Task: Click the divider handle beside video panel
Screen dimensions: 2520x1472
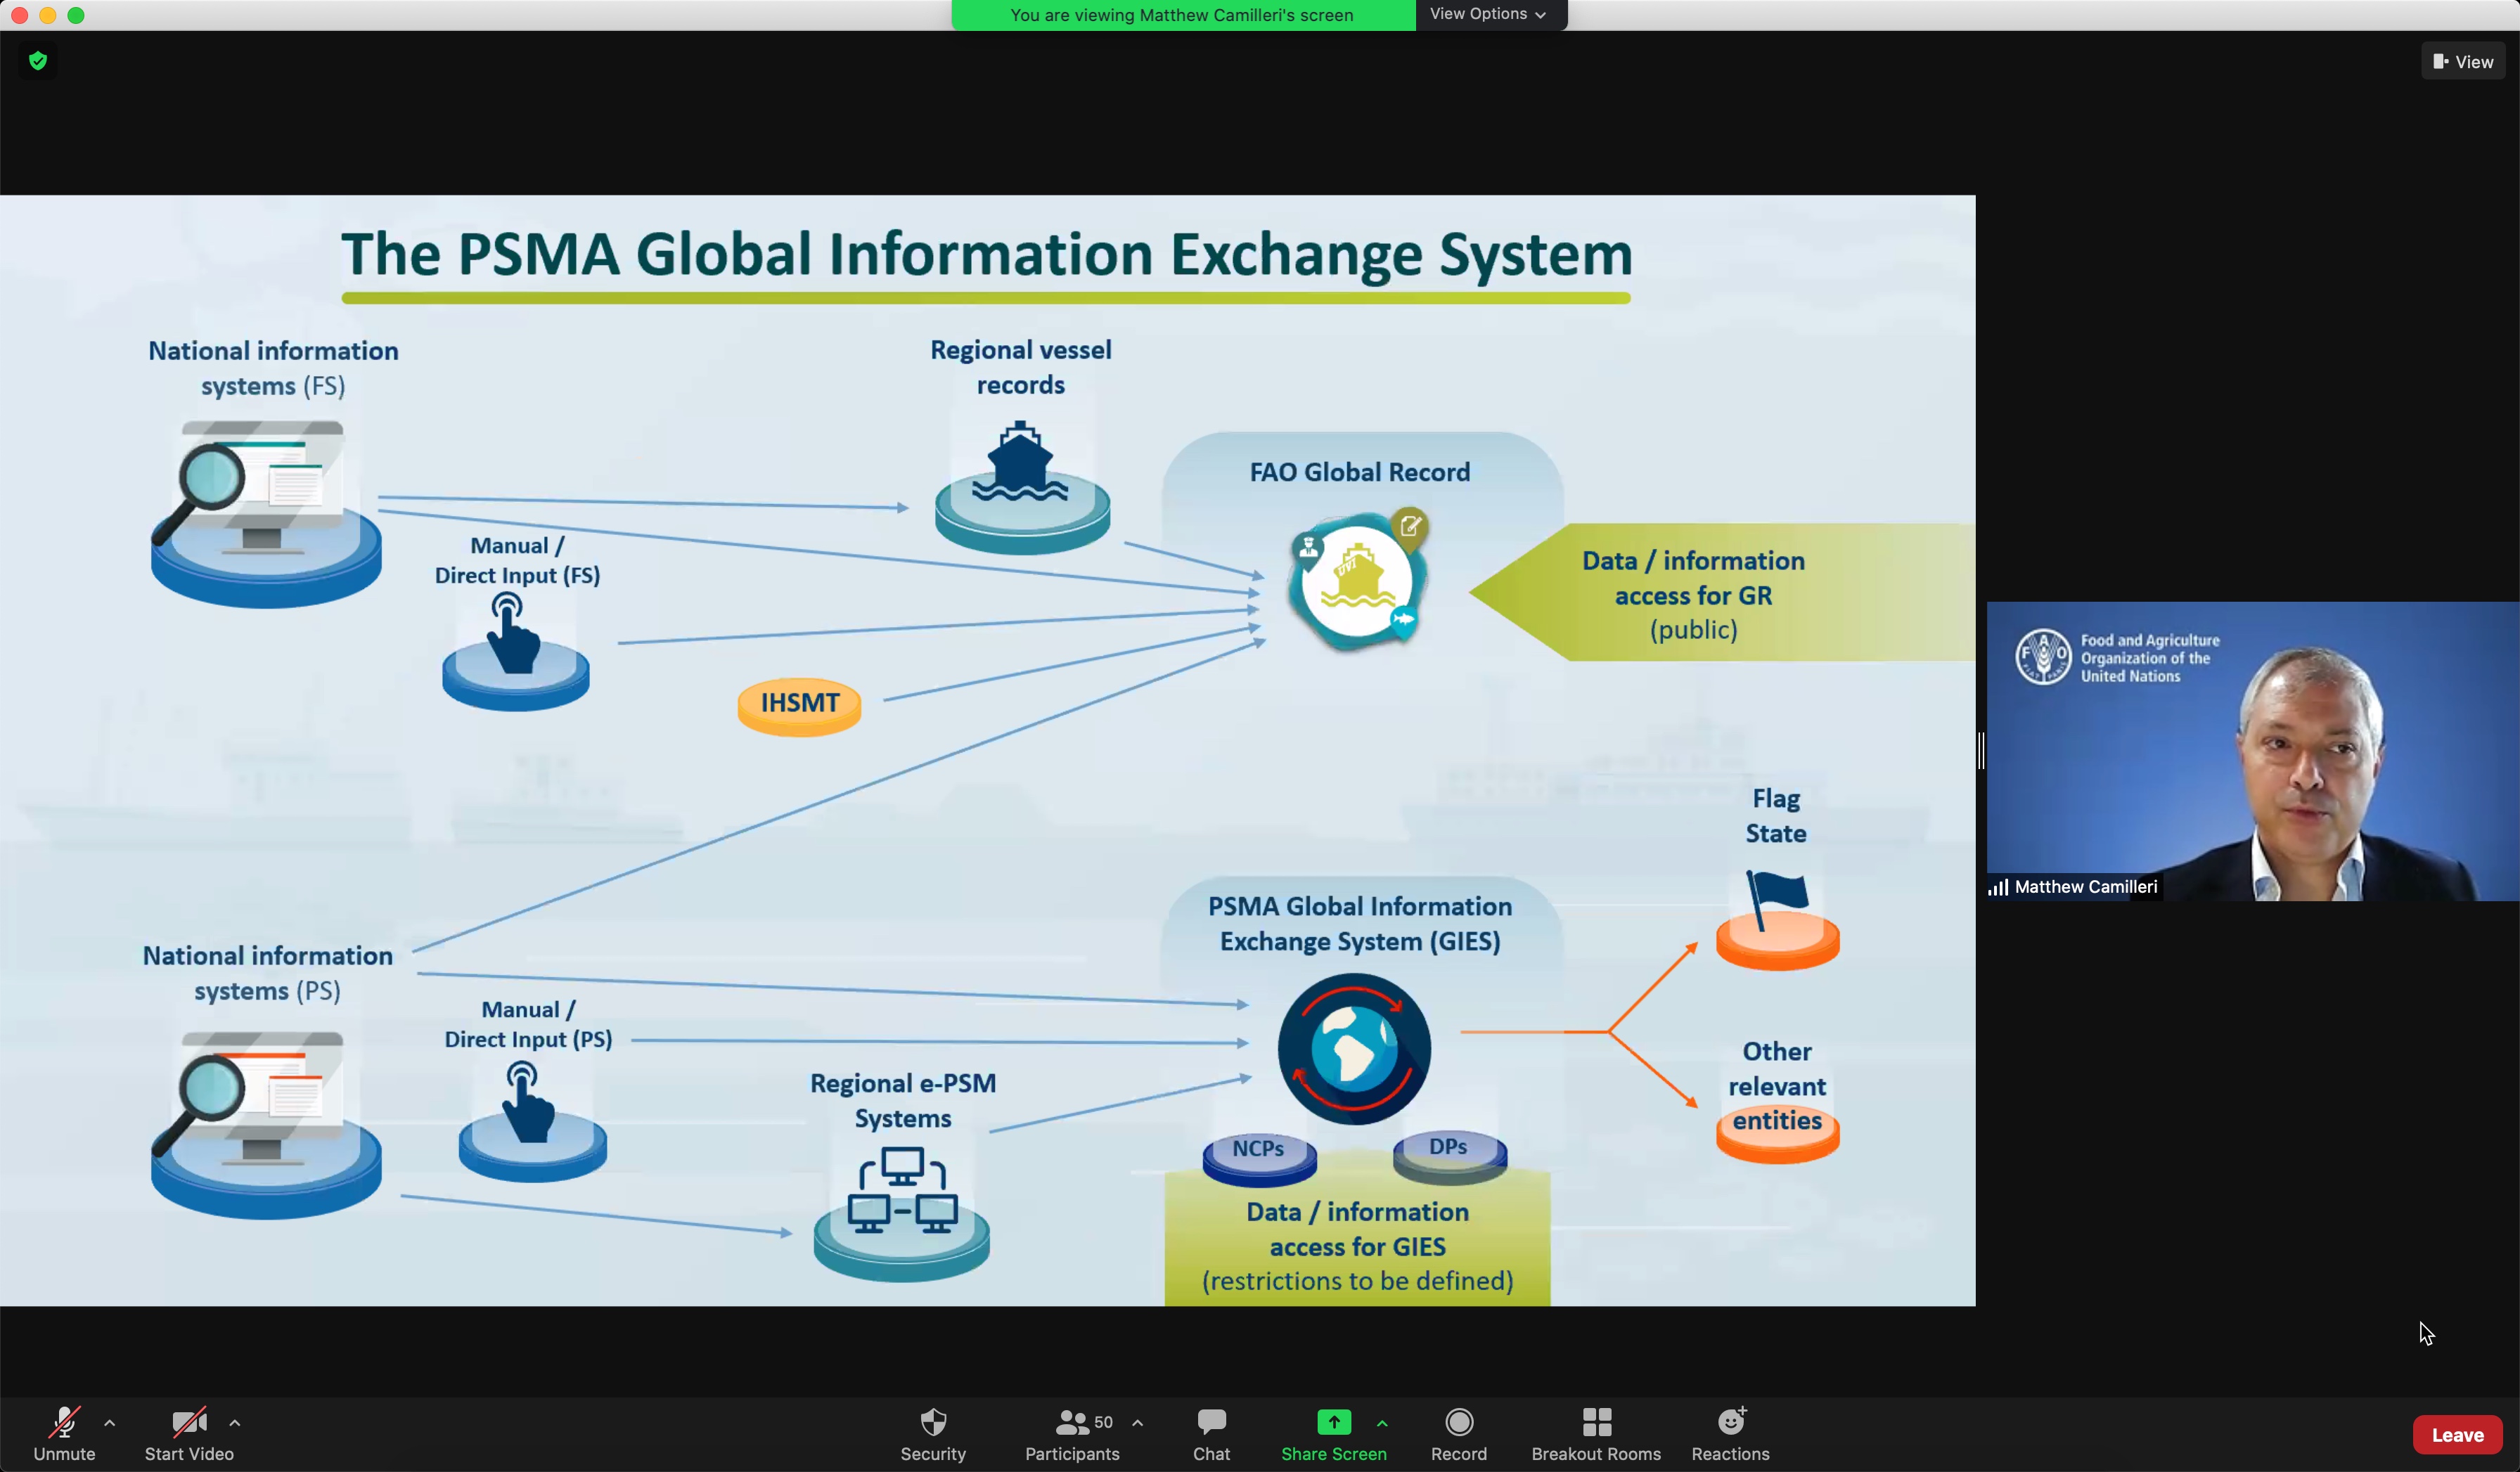Action: (x=1980, y=750)
